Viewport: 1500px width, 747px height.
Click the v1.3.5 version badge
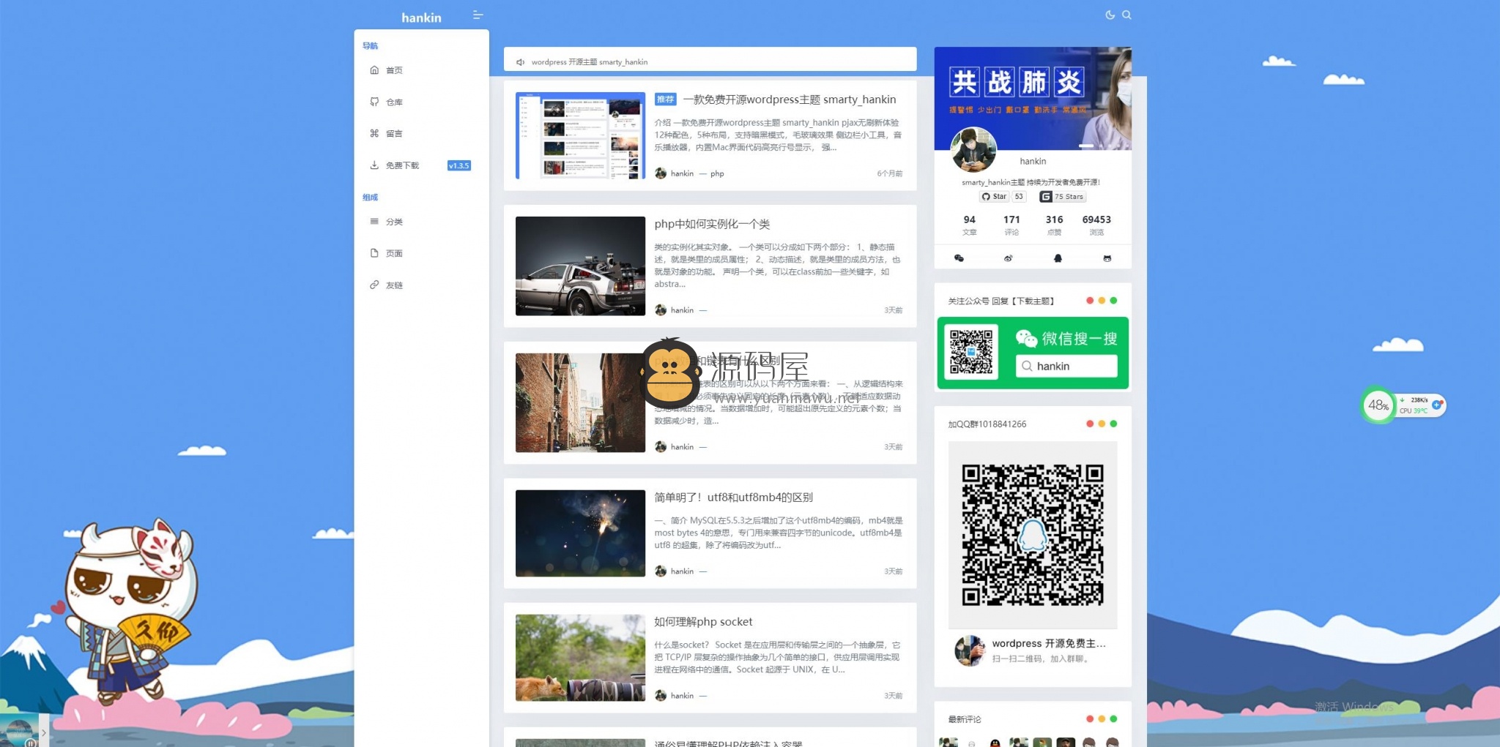(x=459, y=165)
